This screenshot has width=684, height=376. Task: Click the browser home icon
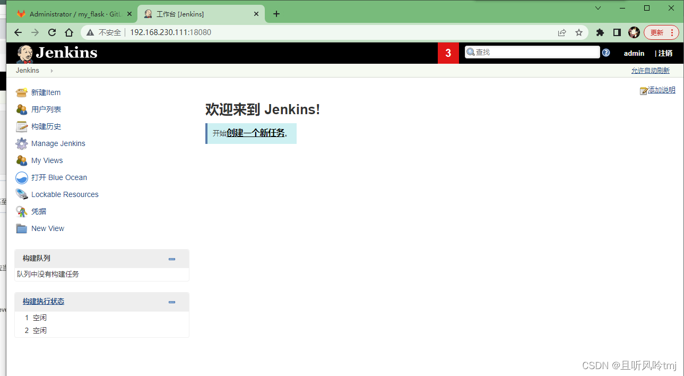[x=69, y=32]
